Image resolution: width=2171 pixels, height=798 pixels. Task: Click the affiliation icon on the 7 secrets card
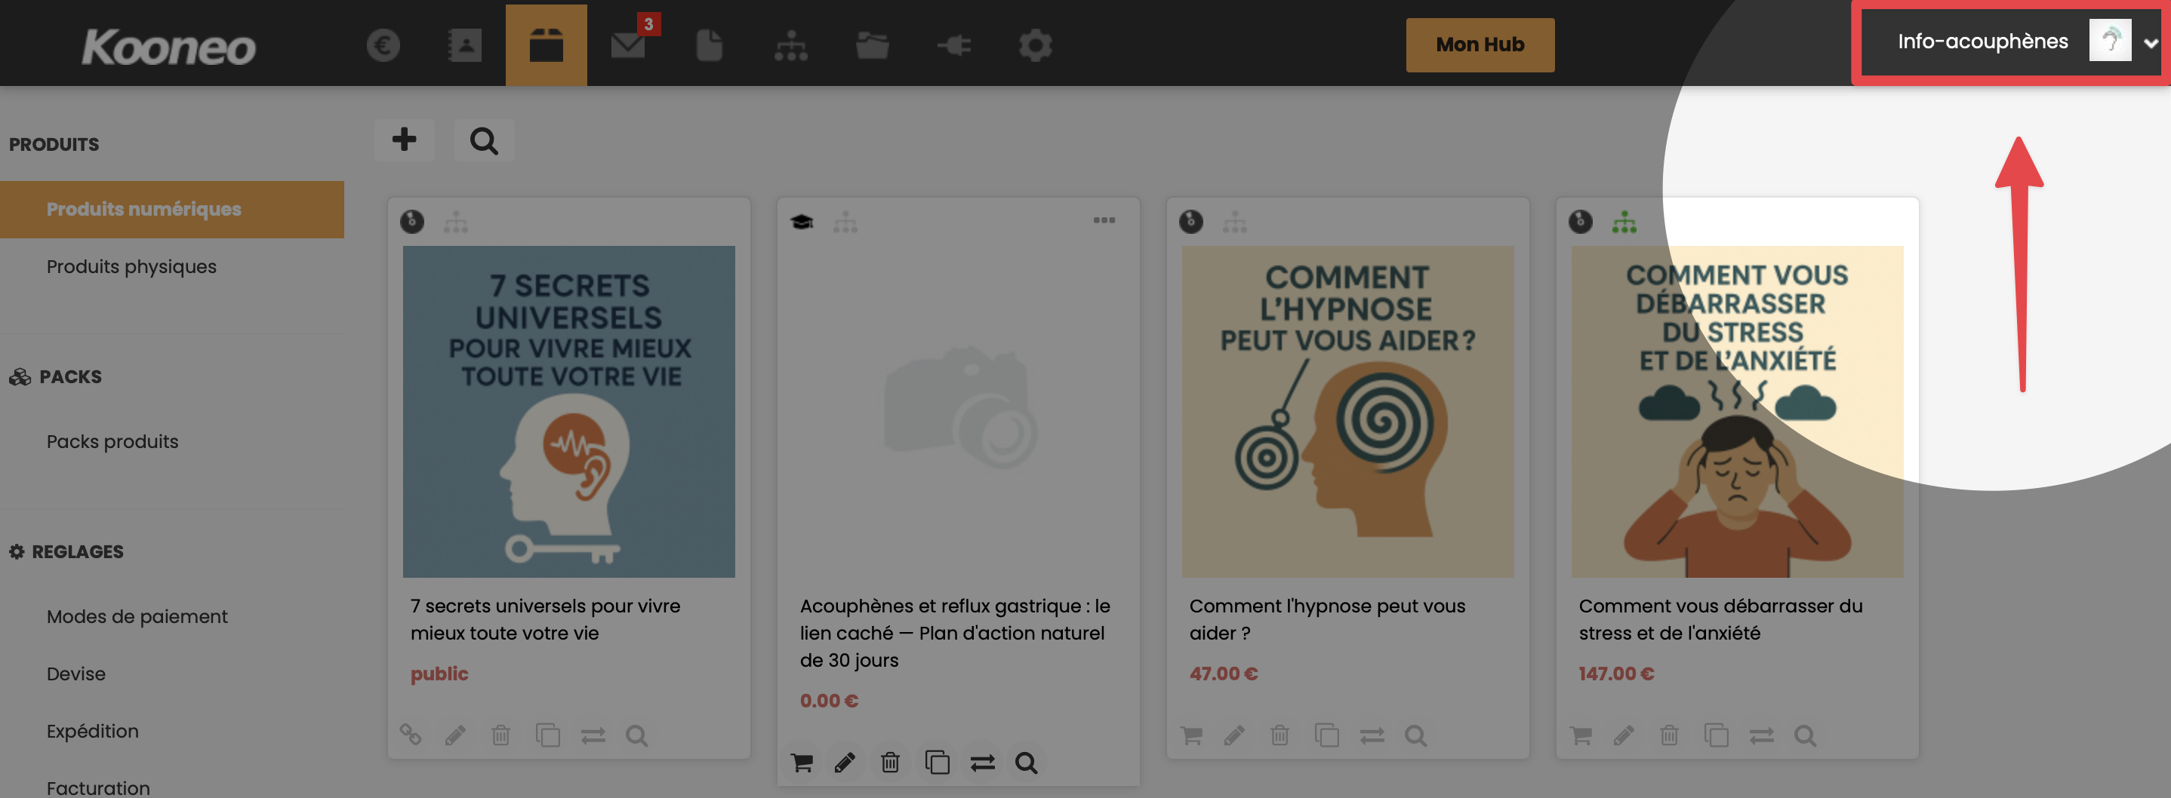point(456,222)
